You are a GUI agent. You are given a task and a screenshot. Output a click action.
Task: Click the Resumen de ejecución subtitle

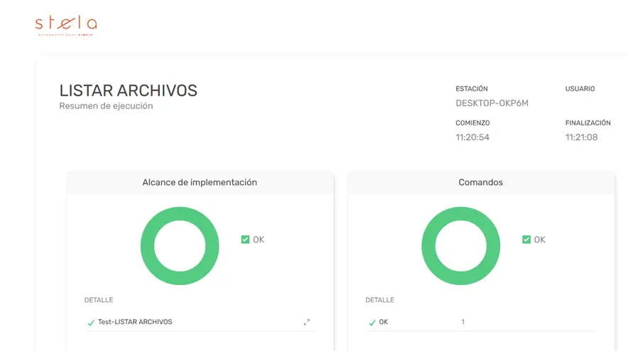[x=106, y=106]
